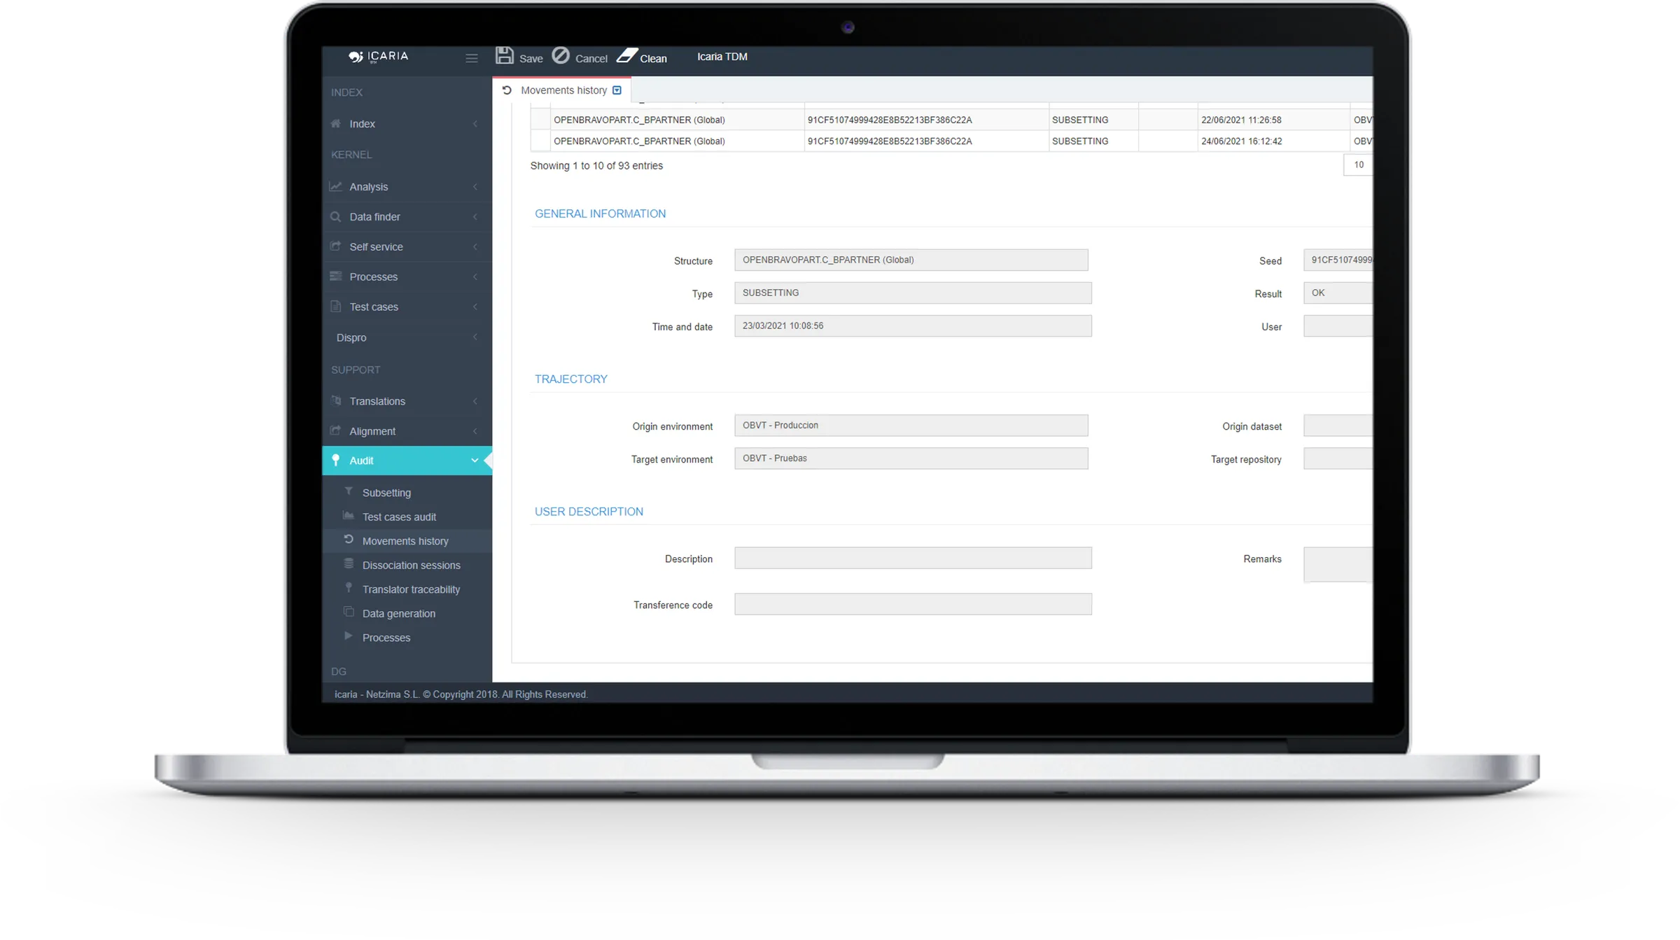Expand the Dispro menu chevron
The height and width of the screenshot is (940, 1680).
pos(475,337)
